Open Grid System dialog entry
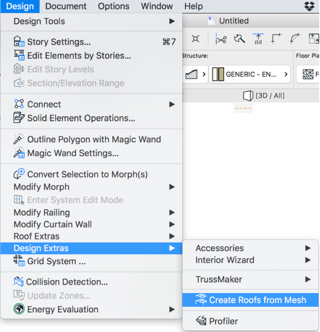The image size is (320, 332). click(x=91, y=261)
